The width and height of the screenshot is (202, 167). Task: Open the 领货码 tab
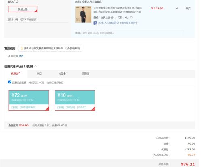[x=85, y=74]
